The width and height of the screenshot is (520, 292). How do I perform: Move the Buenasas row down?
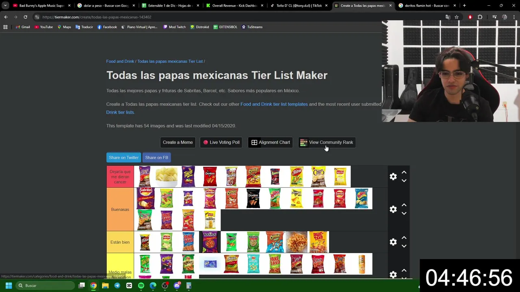click(x=404, y=214)
